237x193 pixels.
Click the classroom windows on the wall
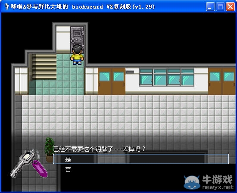tap(167, 77)
